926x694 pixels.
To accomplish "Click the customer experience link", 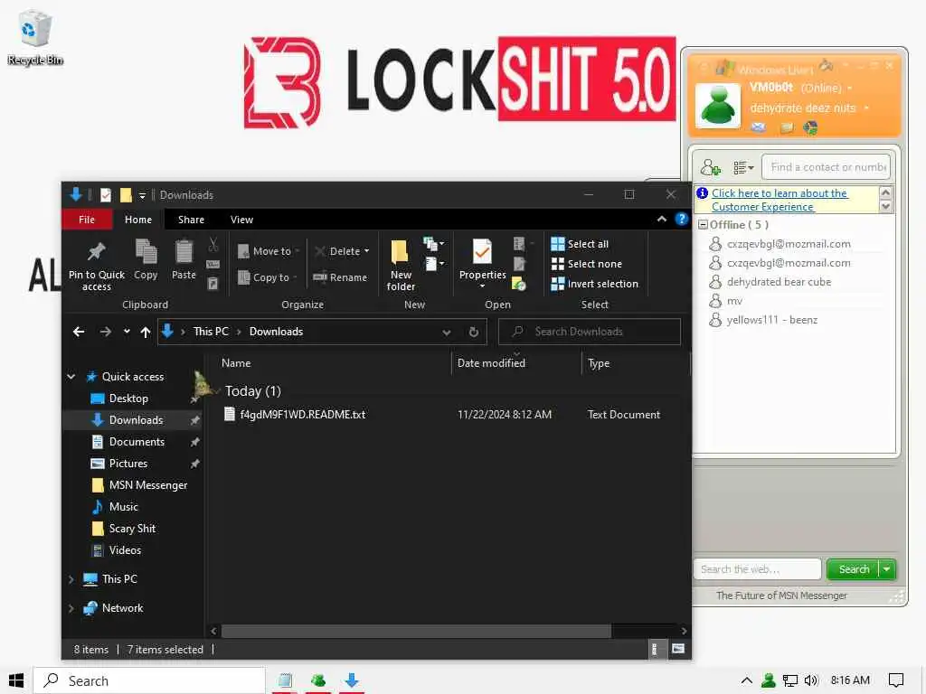I will click(780, 200).
